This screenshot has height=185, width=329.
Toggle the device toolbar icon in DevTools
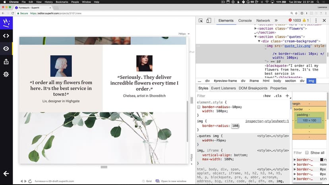pos(209,21)
